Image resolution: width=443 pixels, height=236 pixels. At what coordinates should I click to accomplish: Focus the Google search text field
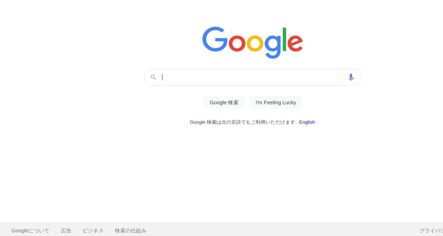[253, 77]
